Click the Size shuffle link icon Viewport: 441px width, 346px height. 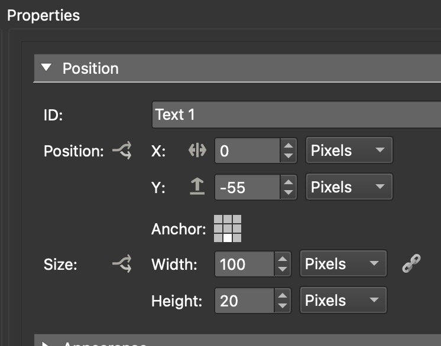(122, 265)
